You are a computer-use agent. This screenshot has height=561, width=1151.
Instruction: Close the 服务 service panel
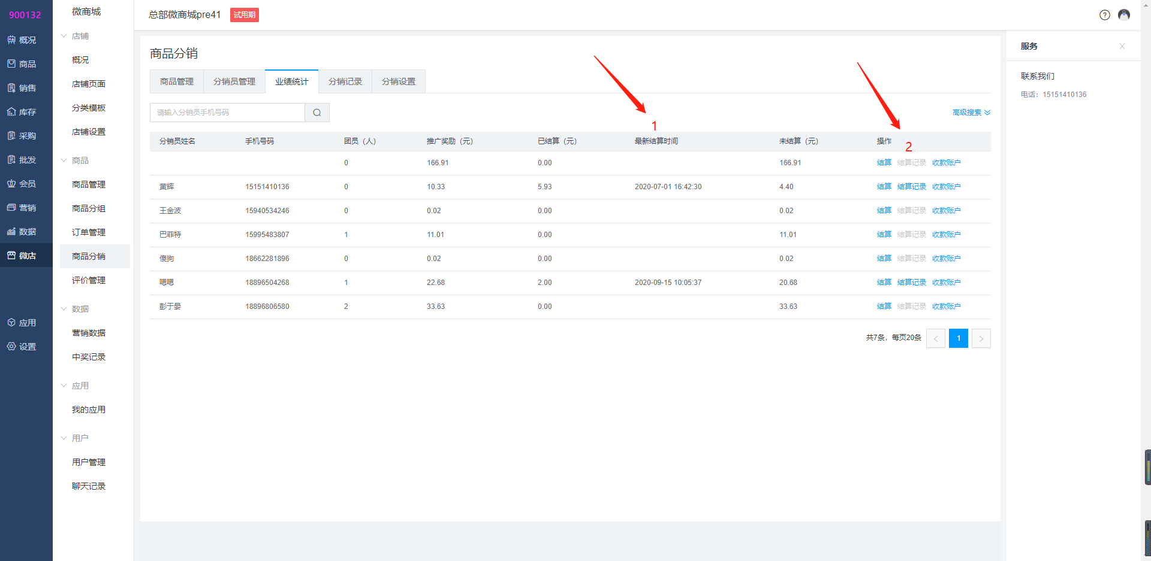click(1122, 46)
